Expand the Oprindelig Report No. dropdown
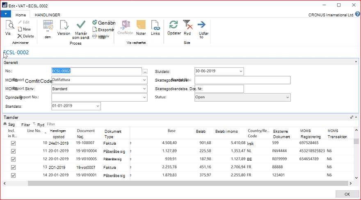Screen dimensions: 361x200 click(x=144, y=98)
